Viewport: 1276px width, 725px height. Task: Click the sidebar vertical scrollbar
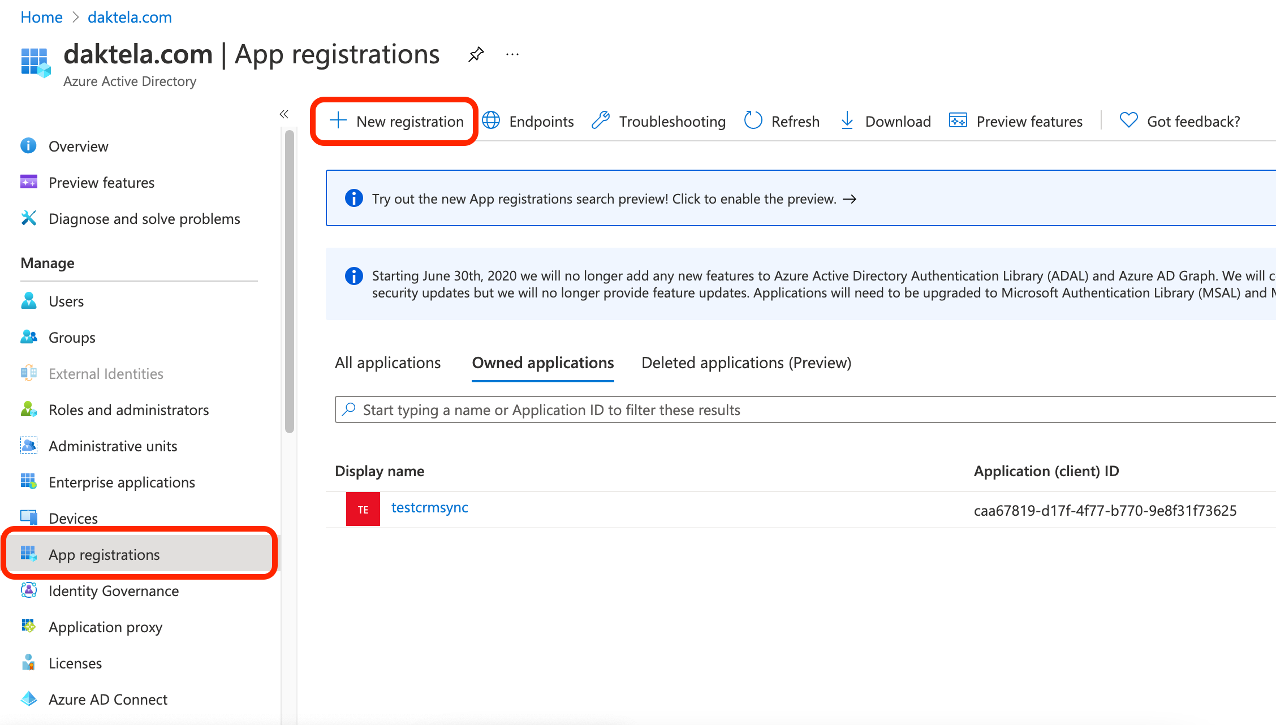pos(290,283)
